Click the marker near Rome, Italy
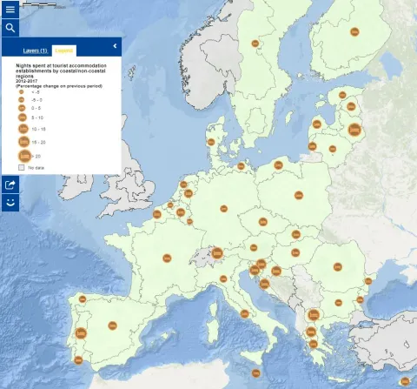 (x=245, y=313)
